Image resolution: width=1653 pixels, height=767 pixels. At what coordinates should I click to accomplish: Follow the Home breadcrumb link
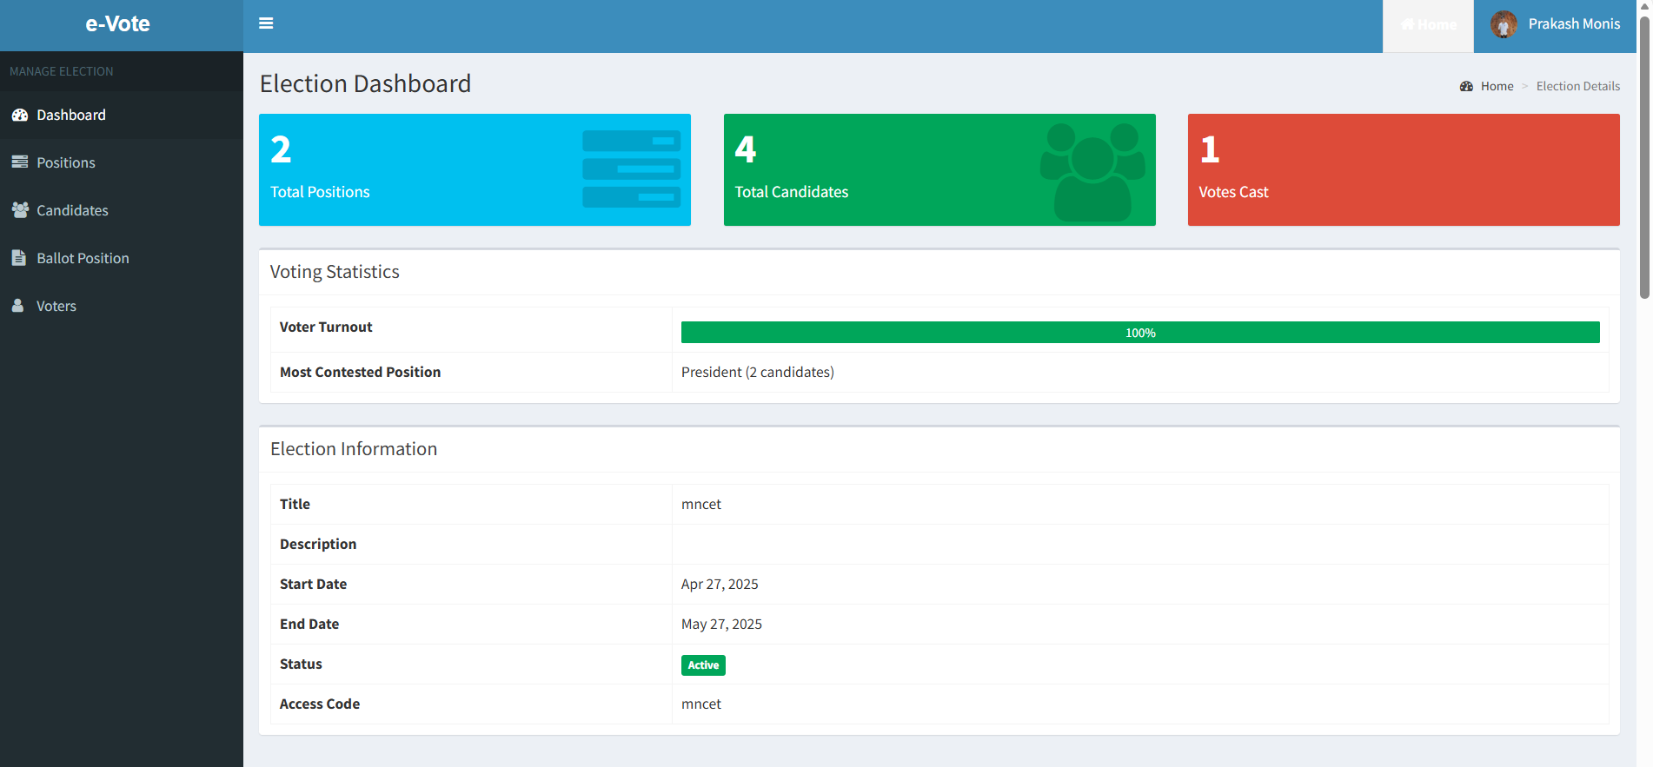(x=1497, y=86)
